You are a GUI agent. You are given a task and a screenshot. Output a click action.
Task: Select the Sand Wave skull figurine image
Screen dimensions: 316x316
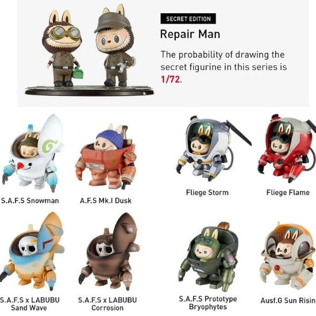32,252
